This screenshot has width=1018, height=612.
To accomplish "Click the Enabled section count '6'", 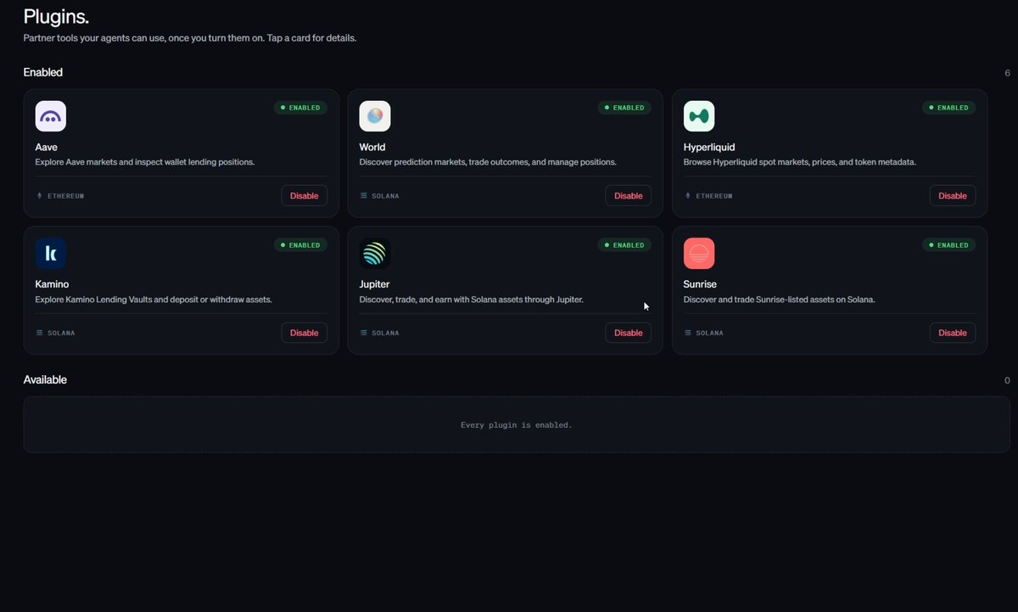I will pos(1007,73).
